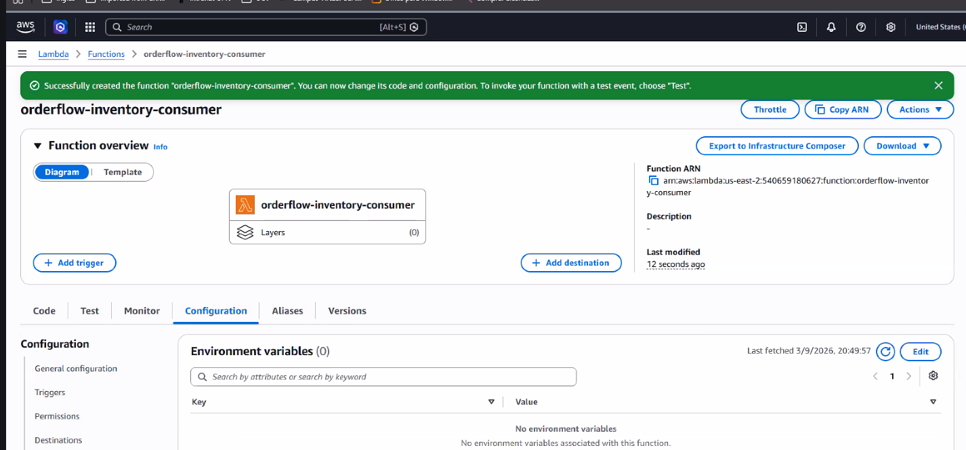Click the Last fetched timestamp text
This screenshot has width=966, height=450.
pos(809,351)
